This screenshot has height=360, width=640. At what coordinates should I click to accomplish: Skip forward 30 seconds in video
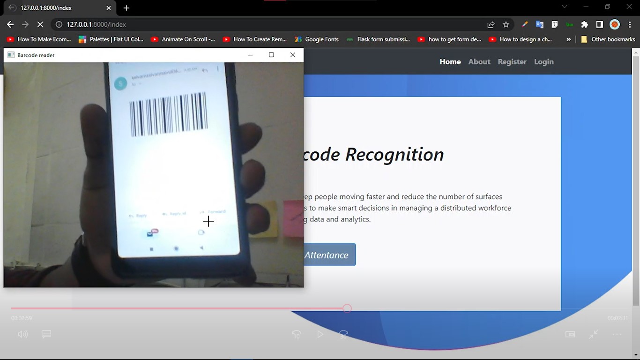click(344, 334)
